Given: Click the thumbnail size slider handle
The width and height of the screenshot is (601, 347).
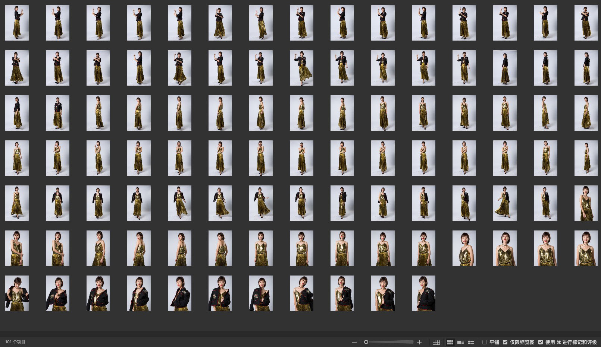Looking at the screenshot, I should point(366,342).
